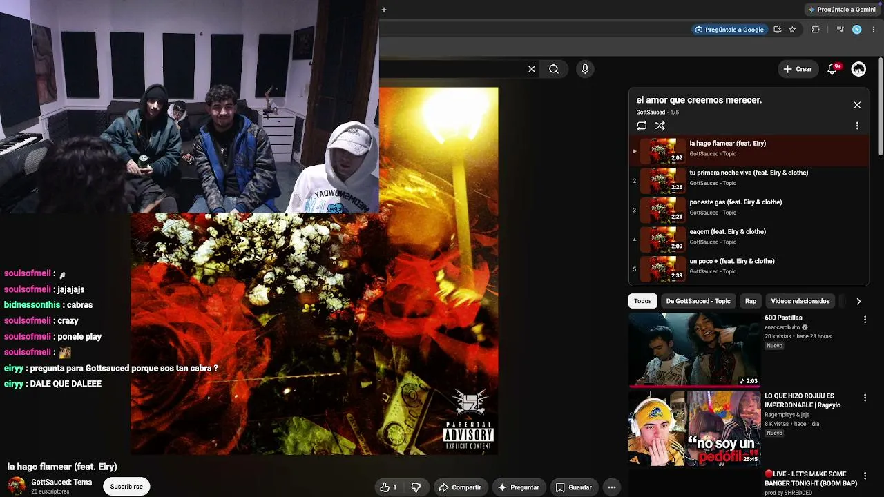This screenshot has height=497, width=884.
Task: Play 'eaqcm (feat. Eiry & clothe)' in the playlist
Action: (x=749, y=240)
